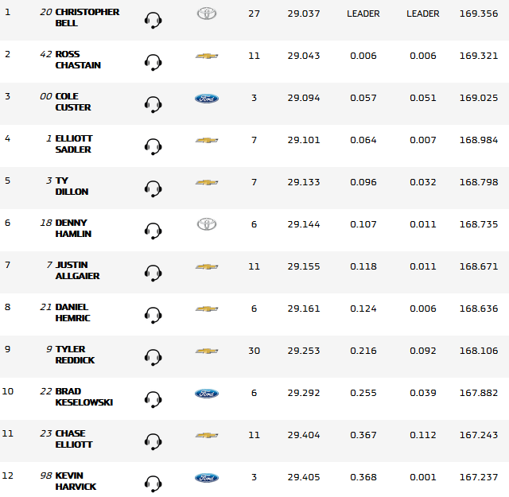Click Chevrolet logo in Ross Chastain's row
The image size is (509, 497).
207,56
